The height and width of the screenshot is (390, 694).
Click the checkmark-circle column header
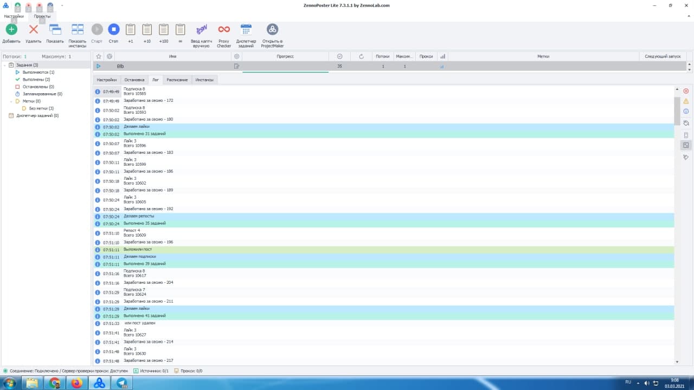coord(339,56)
